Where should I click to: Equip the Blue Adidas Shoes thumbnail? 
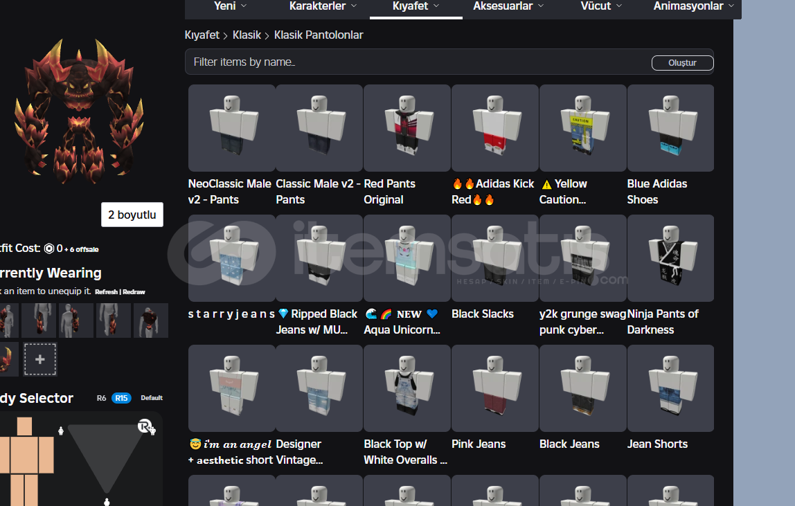point(671,128)
